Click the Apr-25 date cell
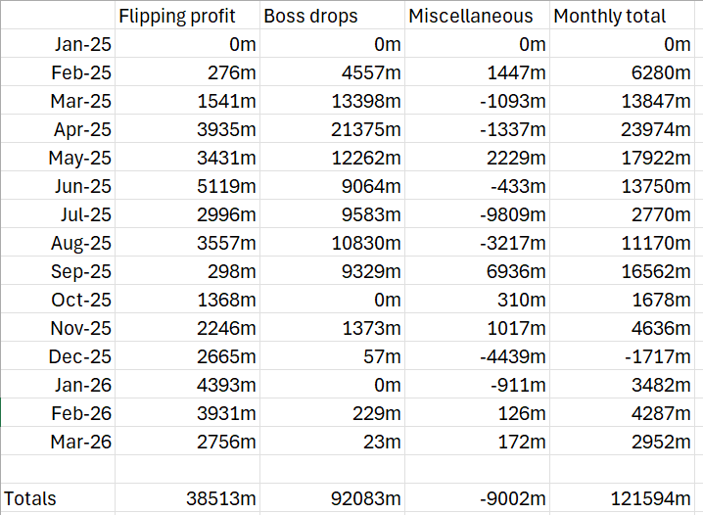The image size is (703, 515). pyautogui.click(x=58, y=129)
